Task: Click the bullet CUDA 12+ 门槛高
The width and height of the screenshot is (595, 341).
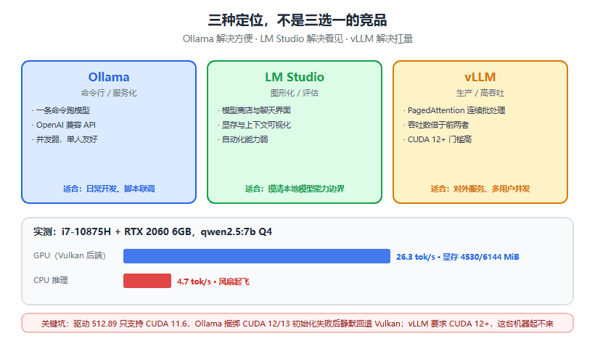Action: [438, 139]
